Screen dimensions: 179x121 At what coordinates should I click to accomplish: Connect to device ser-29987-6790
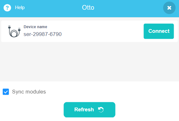click(159, 31)
